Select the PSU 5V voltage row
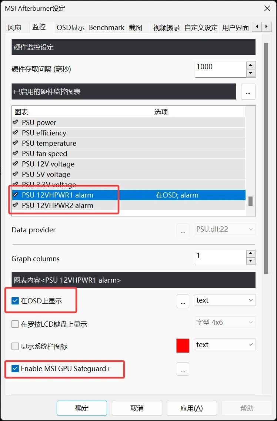Screen dimensions: 277x421 click(129, 174)
